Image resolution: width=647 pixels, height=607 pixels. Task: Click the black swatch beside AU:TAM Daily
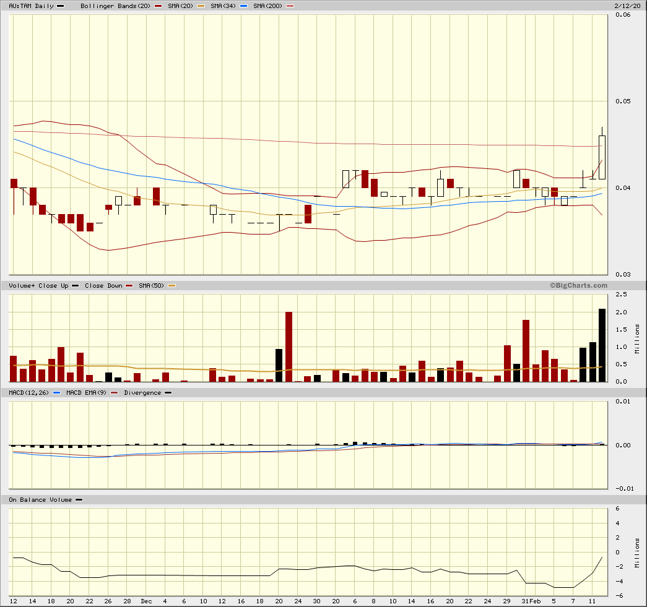pos(60,6)
